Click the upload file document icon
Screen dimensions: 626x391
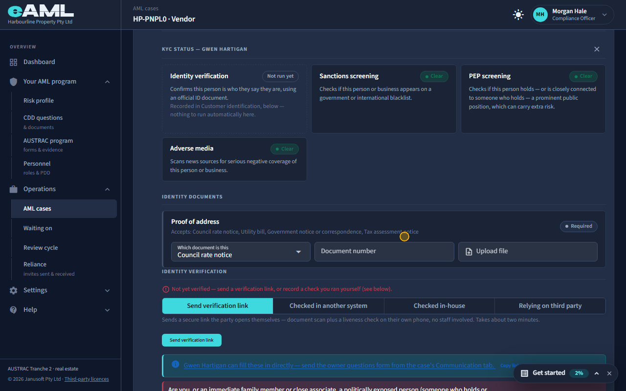(x=469, y=251)
